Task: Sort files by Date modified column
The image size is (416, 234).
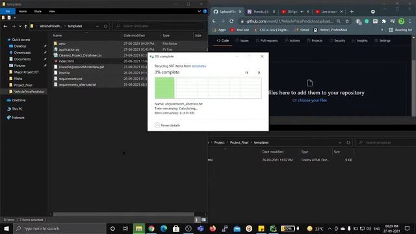Action: pos(134,35)
